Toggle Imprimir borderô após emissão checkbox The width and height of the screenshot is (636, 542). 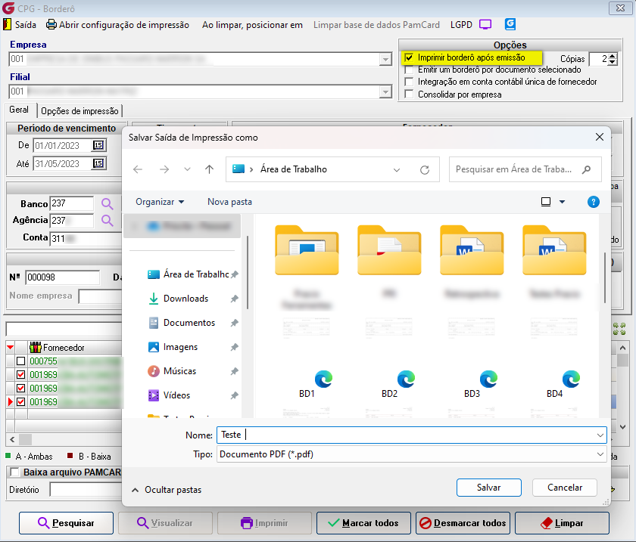(410, 58)
